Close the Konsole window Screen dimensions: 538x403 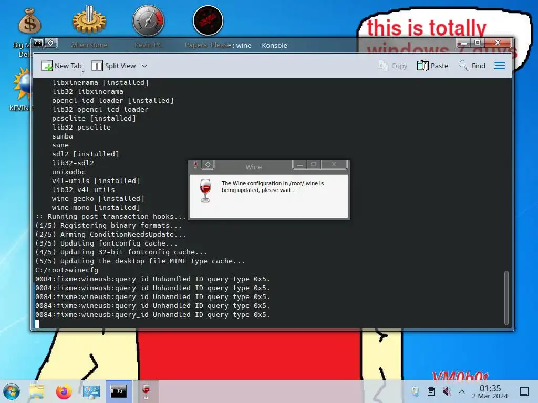[x=498, y=43]
